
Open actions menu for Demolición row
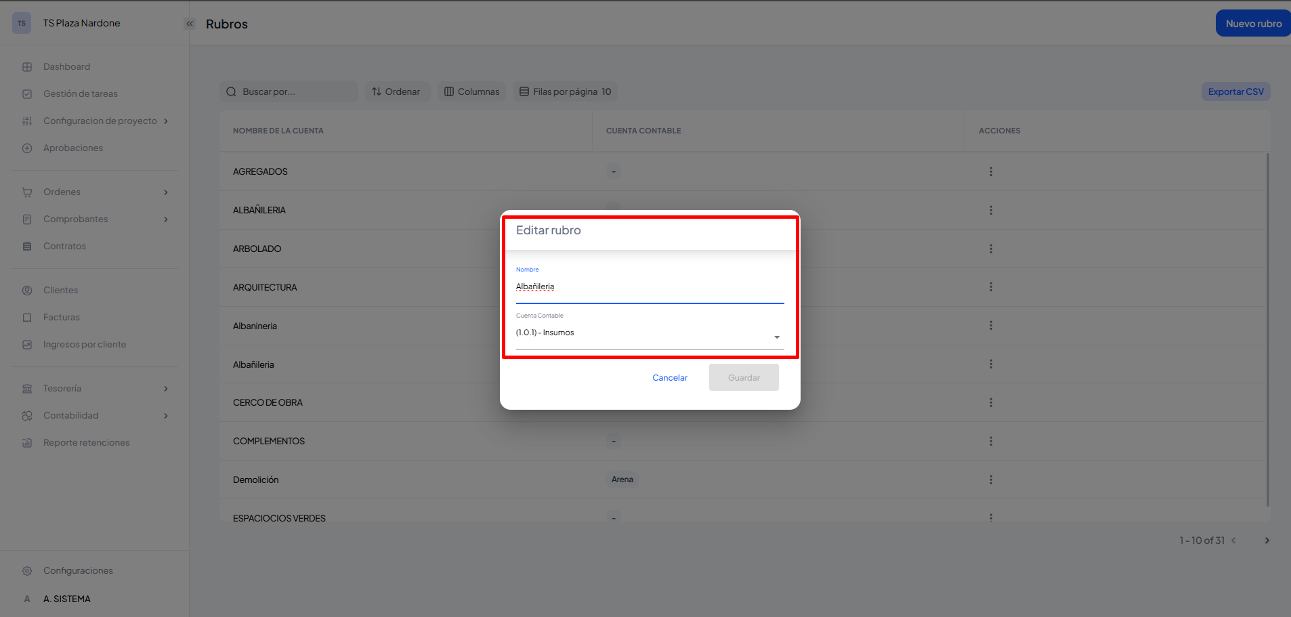(990, 480)
